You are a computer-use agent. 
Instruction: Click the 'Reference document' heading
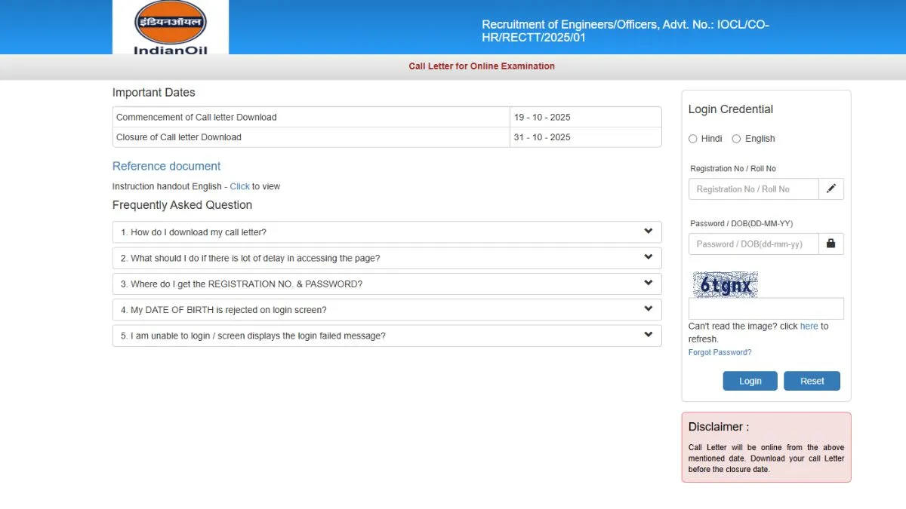pos(166,166)
